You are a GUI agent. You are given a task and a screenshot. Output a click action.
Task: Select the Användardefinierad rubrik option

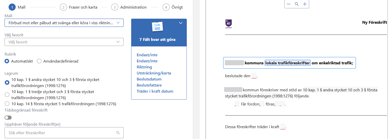[39, 61]
